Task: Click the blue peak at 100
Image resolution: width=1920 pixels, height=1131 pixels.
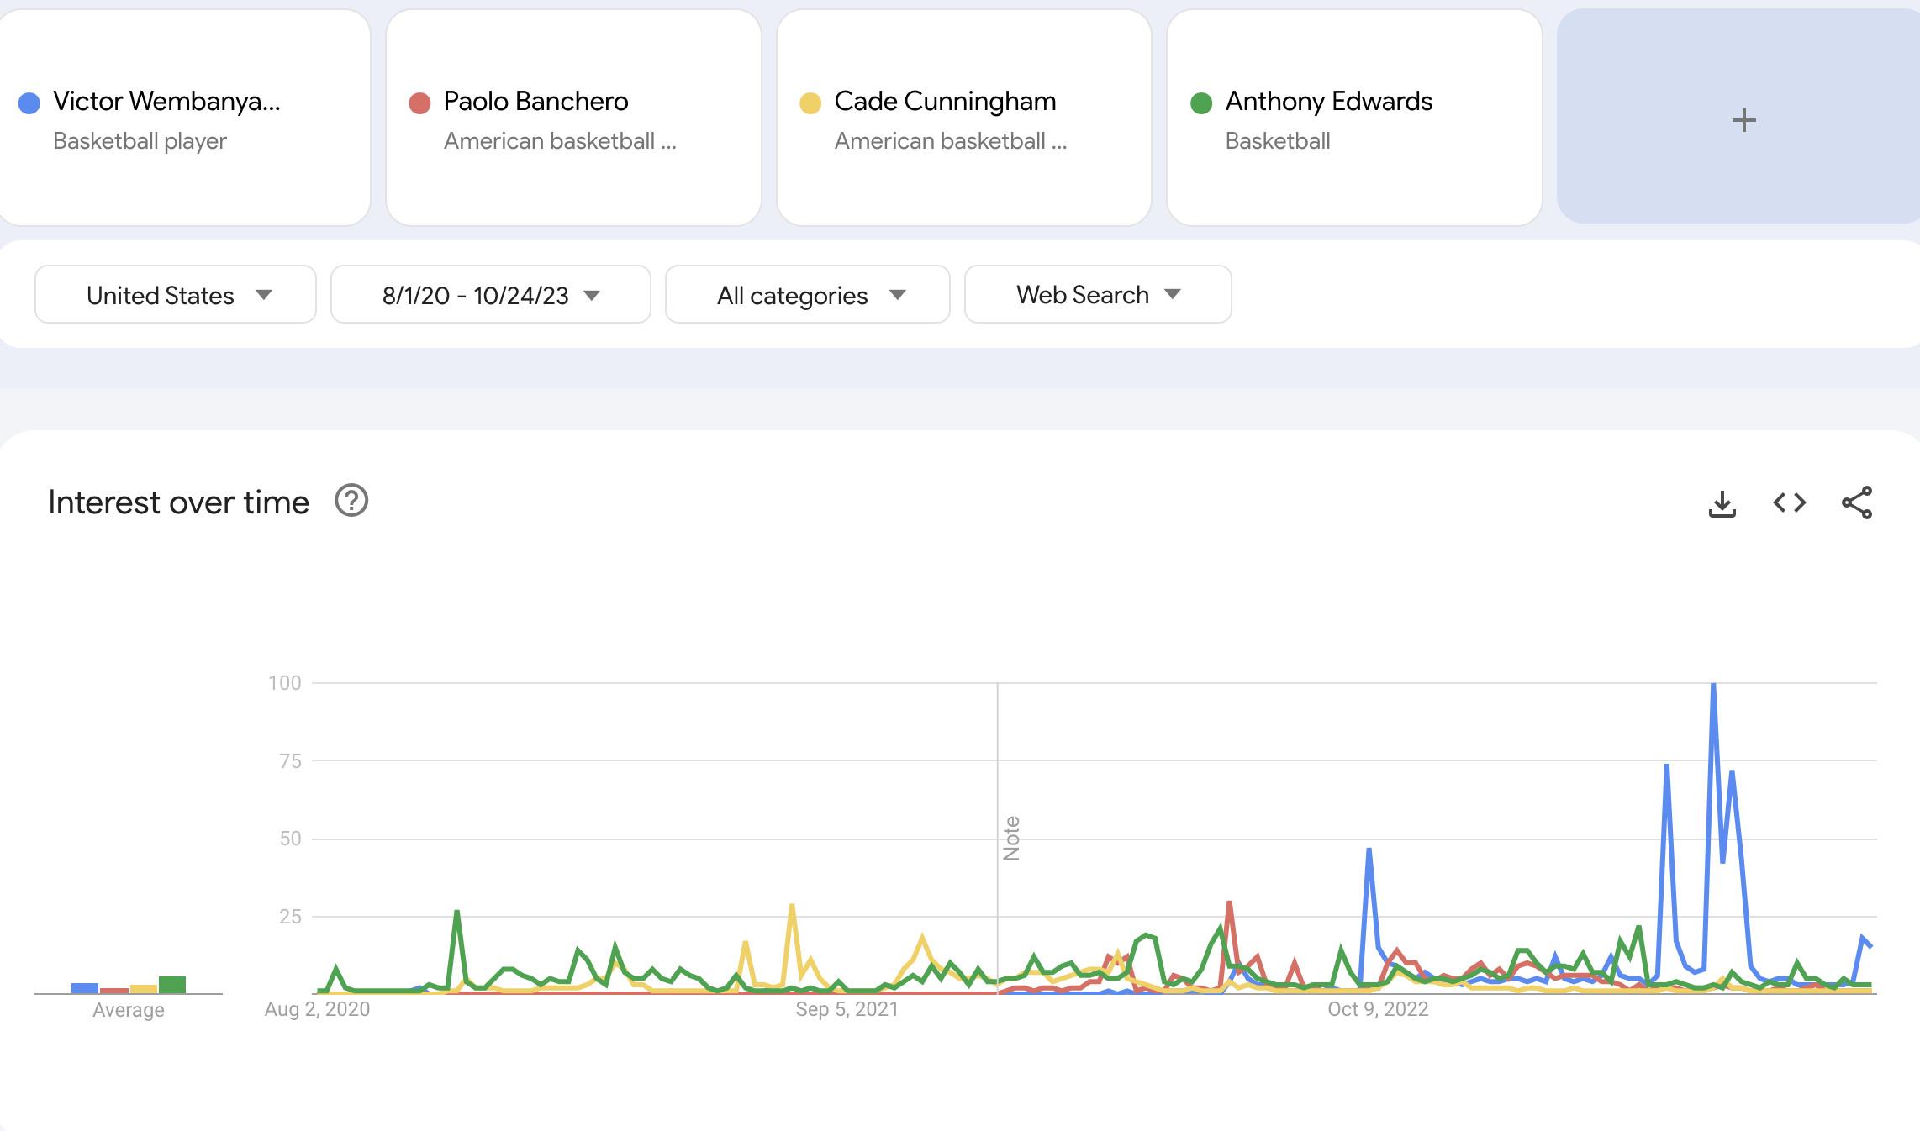Action: (x=1713, y=685)
